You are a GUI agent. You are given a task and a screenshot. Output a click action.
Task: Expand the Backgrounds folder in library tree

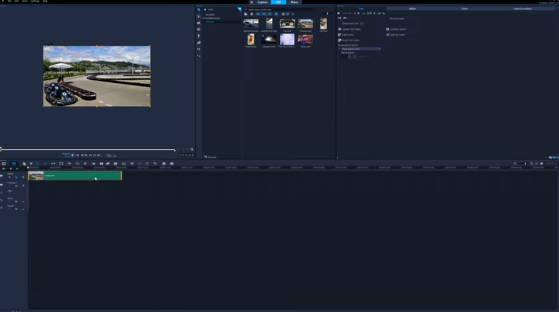click(x=204, y=18)
